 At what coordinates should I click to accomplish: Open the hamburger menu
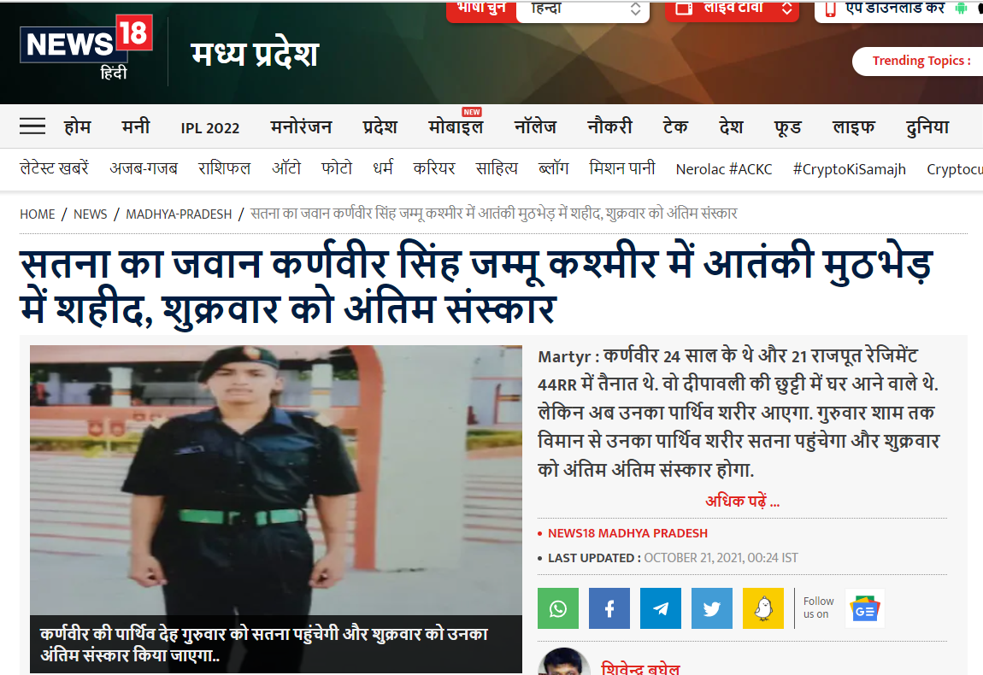[32, 127]
